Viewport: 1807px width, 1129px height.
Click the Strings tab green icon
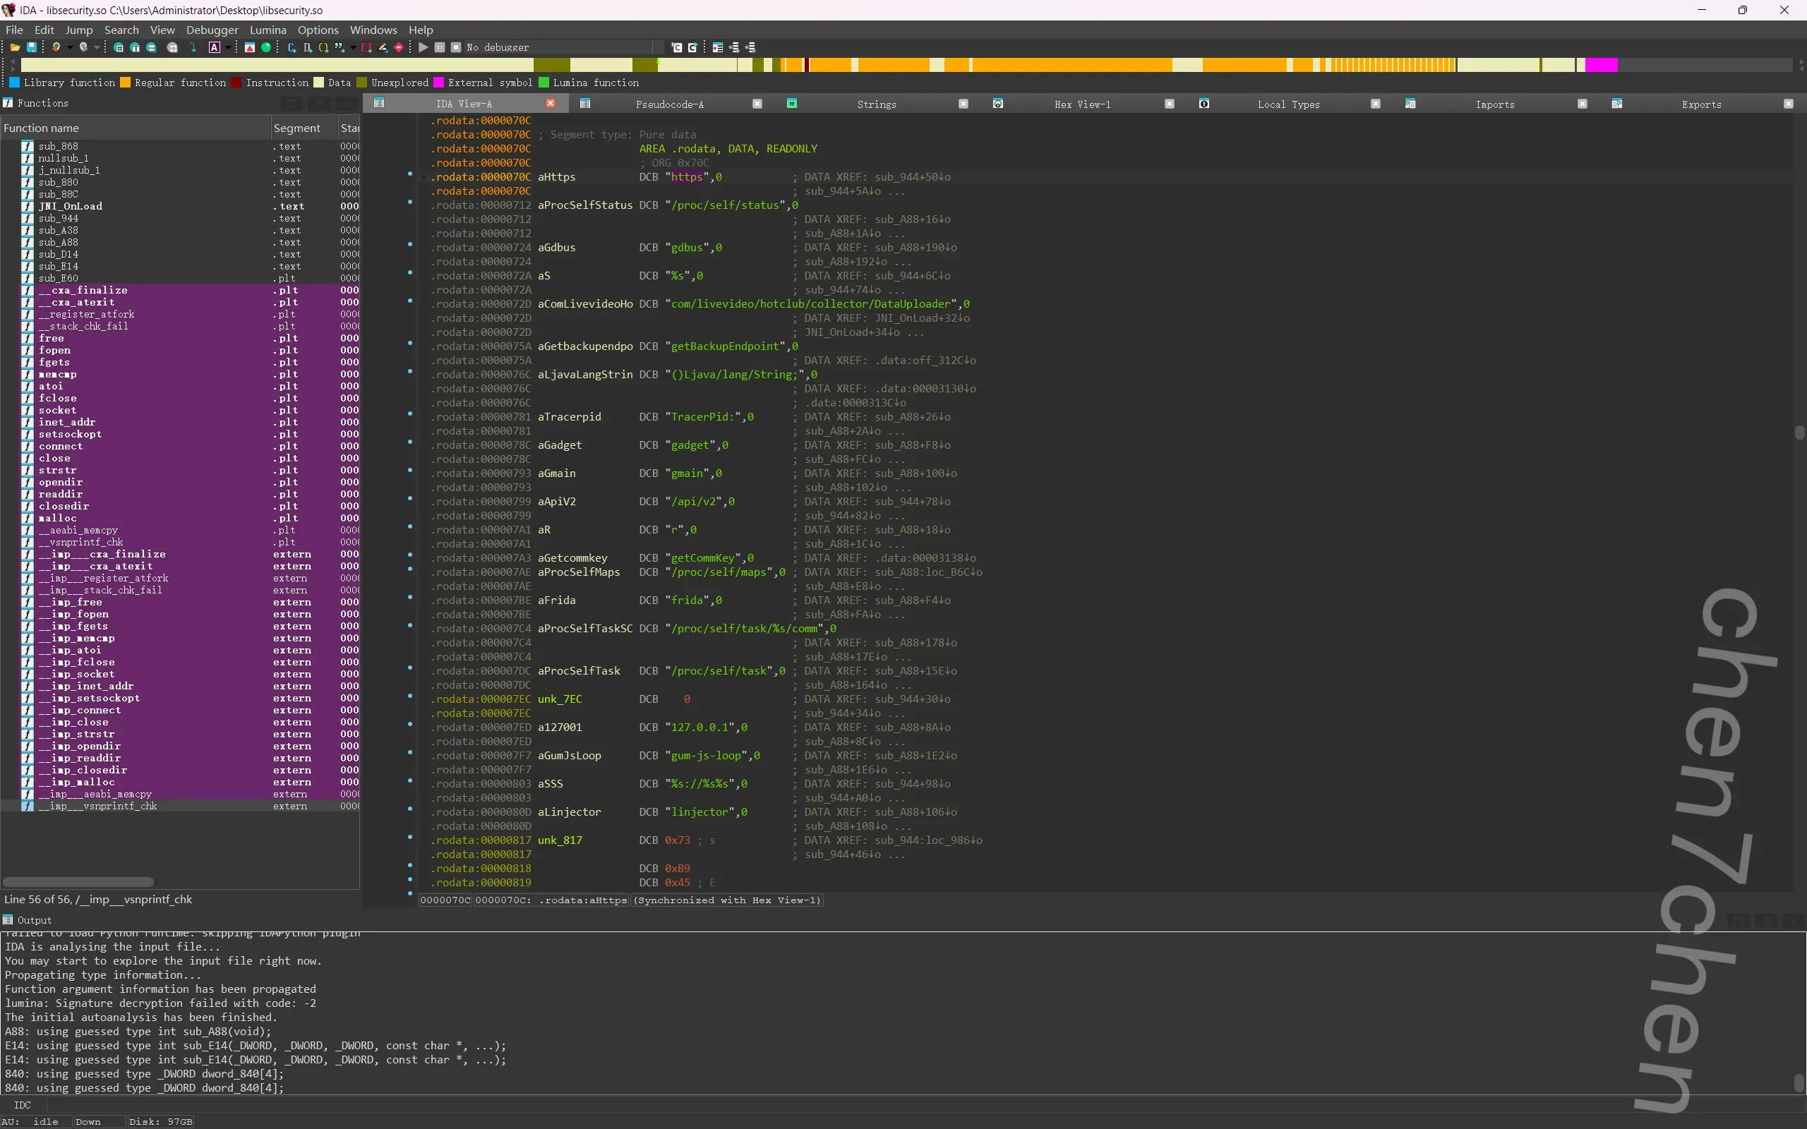click(x=792, y=104)
